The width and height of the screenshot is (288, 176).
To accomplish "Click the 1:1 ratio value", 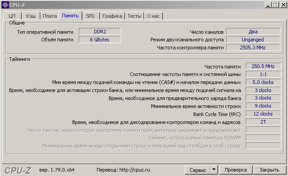I will (264, 74).
